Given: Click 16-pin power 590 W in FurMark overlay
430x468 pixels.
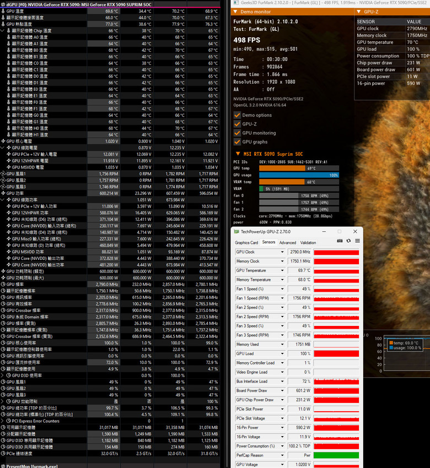Looking at the screenshot, I should (392, 83).
